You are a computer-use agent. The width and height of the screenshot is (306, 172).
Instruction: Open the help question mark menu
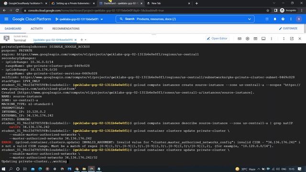click(x=283, y=19)
